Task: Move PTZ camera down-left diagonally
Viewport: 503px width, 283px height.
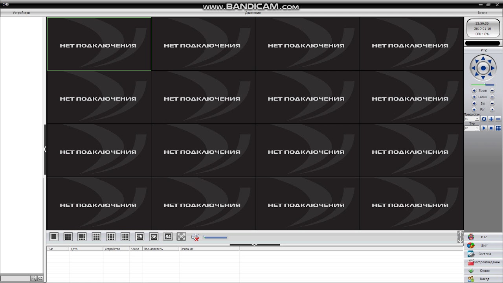Action: pyautogui.click(x=476, y=75)
